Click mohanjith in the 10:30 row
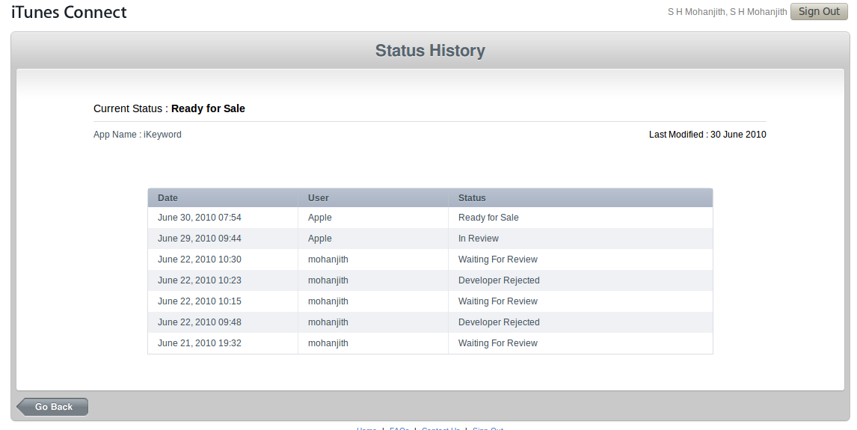The height and width of the screenshot is (430, 857). click(328, 259)
